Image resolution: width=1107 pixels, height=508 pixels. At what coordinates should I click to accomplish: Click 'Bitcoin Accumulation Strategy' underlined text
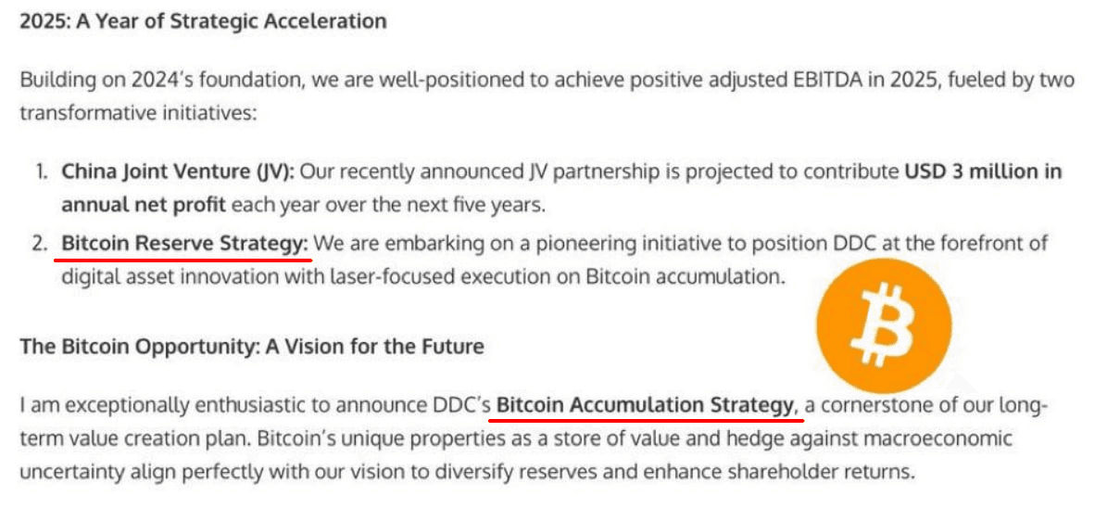click(646, 405)
